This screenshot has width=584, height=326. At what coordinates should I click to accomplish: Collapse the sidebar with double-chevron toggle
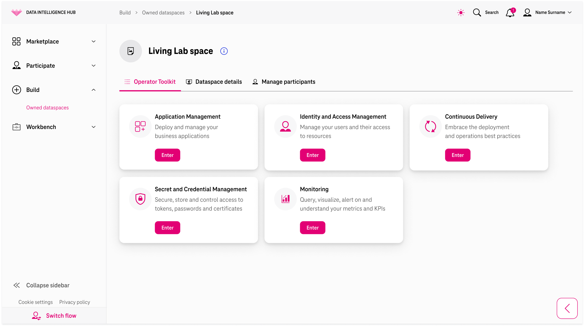(x=17, y=285)
